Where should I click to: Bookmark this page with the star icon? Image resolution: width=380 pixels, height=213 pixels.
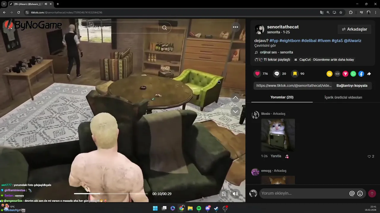pyautogui.click(x=341, y=12)
